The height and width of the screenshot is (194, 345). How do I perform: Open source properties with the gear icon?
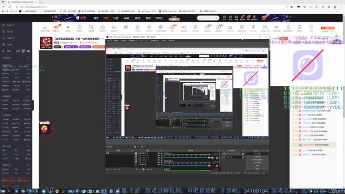(x=144, y=169)
